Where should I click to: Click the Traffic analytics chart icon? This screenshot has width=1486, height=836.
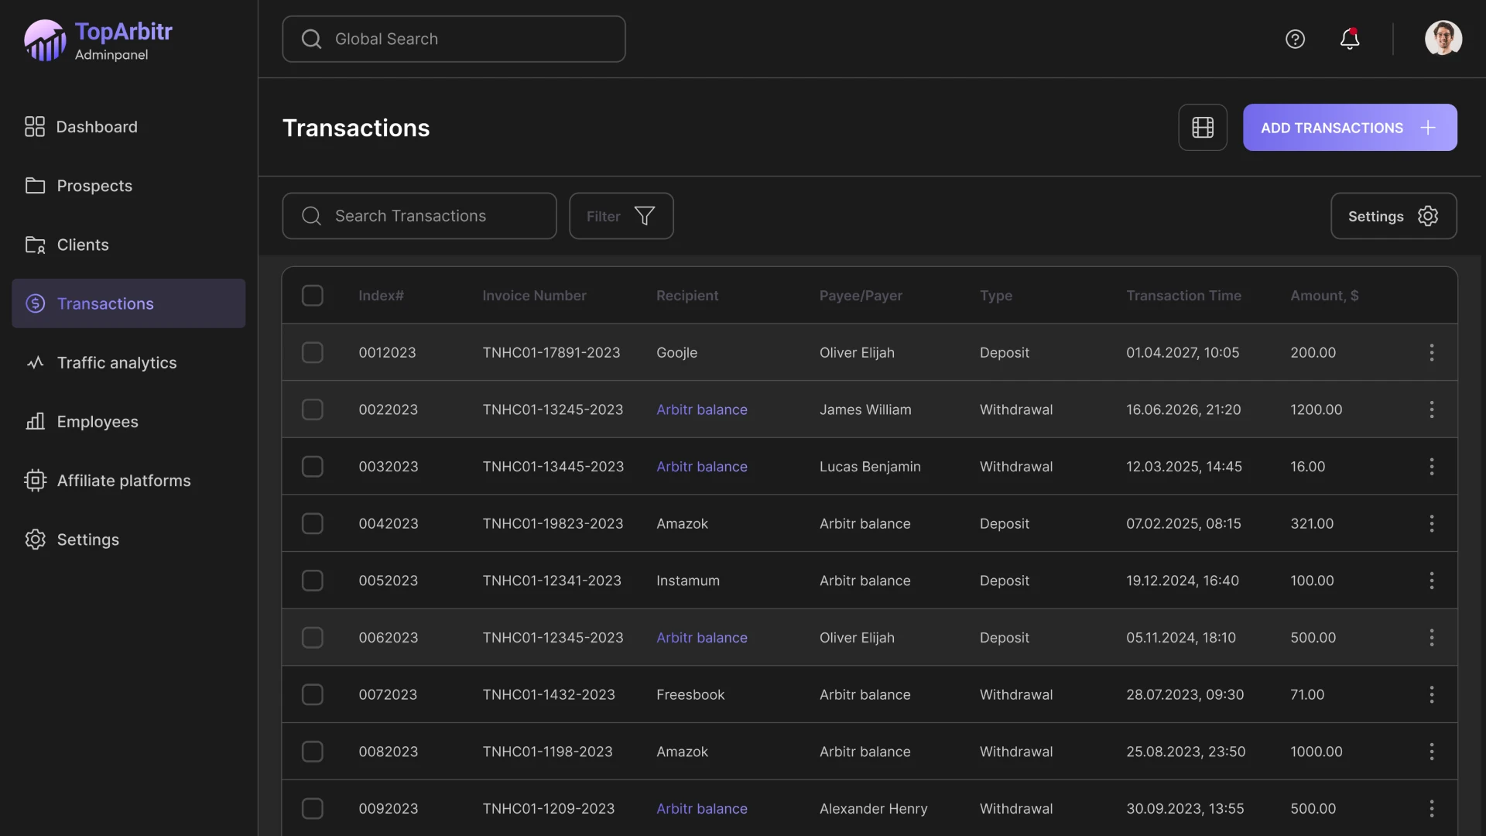coord(35,362)
